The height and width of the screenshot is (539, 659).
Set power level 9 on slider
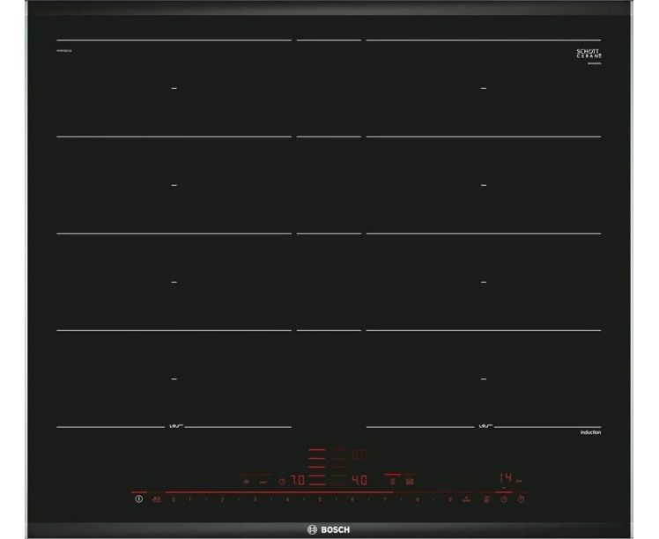pyautogui.click(x=449, y=499)
